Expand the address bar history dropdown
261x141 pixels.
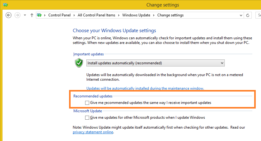point(241,15)
